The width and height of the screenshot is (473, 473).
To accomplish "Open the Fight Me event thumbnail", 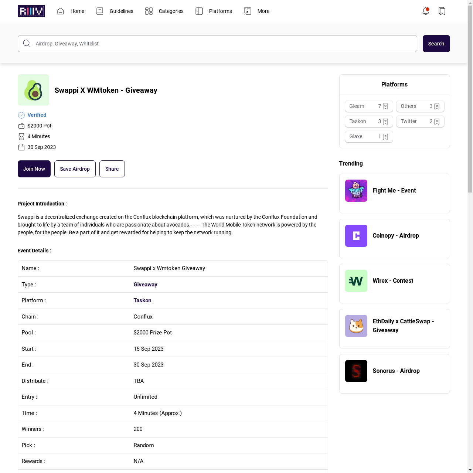I will tap(356, 191).
